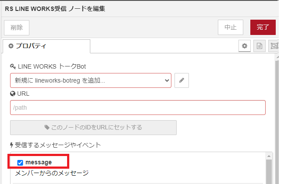Click the URL label with globe icon
Viewport: 281px width, 184px height.
click(20, 94)
